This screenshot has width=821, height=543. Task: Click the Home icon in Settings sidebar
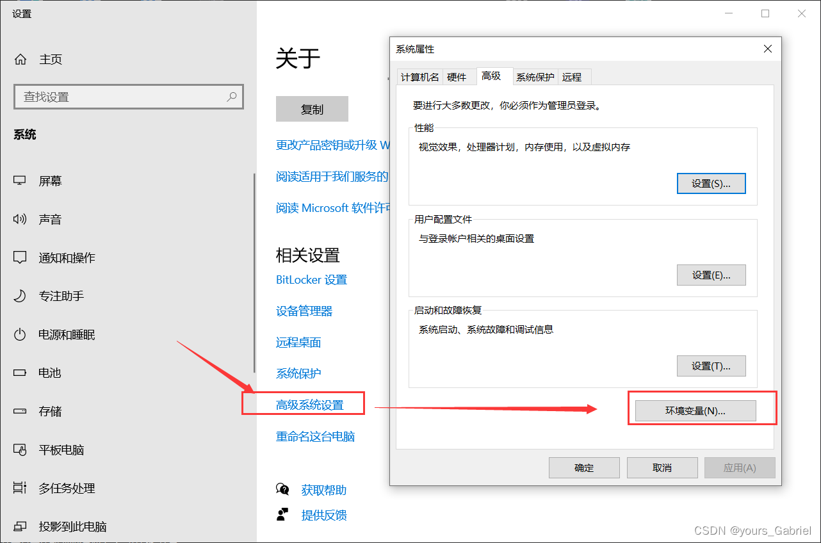coord(20,60)
